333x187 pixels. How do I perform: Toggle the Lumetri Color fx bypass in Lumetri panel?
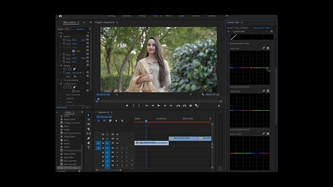[228, 31]
